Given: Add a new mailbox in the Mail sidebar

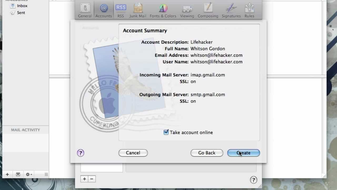Looking at the screenshot, I should pos(7,174).
